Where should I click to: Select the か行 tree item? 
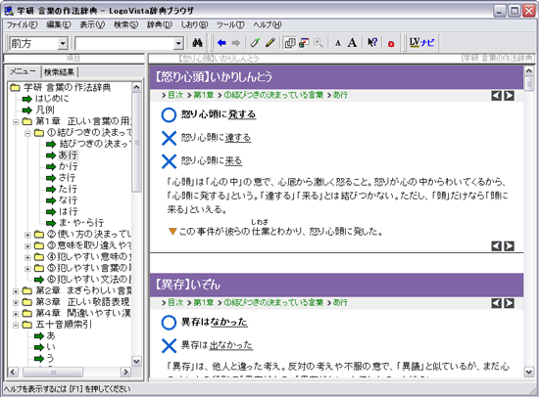68,166
